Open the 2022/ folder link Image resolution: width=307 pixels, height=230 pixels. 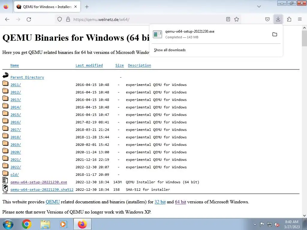tap(16, 167)
